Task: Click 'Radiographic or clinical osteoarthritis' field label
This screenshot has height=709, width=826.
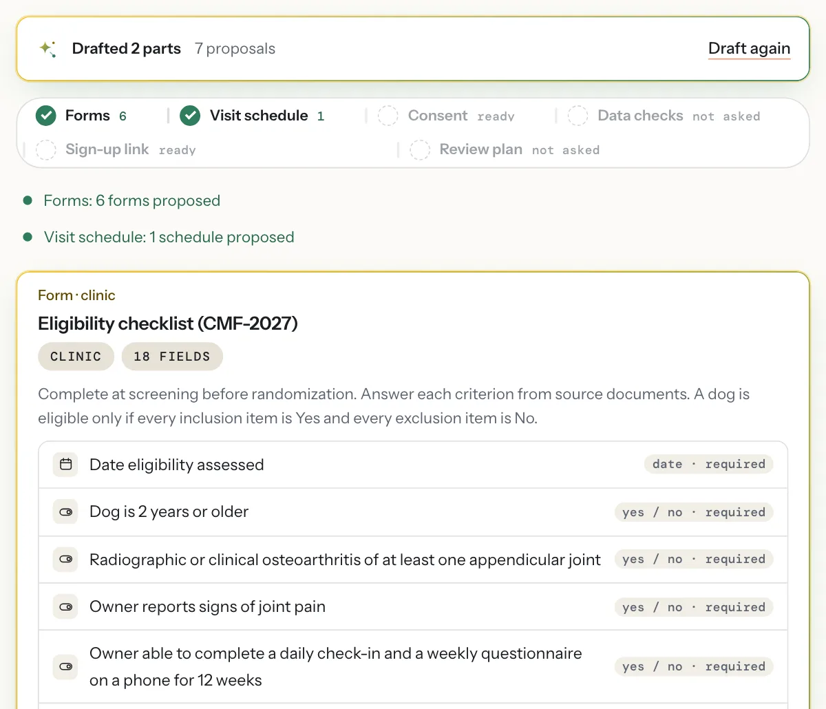Action: (x=345, y=560)
